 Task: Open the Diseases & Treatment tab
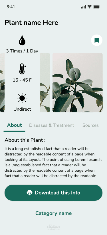point(51,125)
